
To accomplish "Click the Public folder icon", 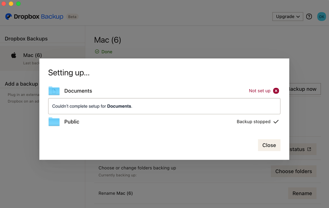I will [x=54, y=122].
